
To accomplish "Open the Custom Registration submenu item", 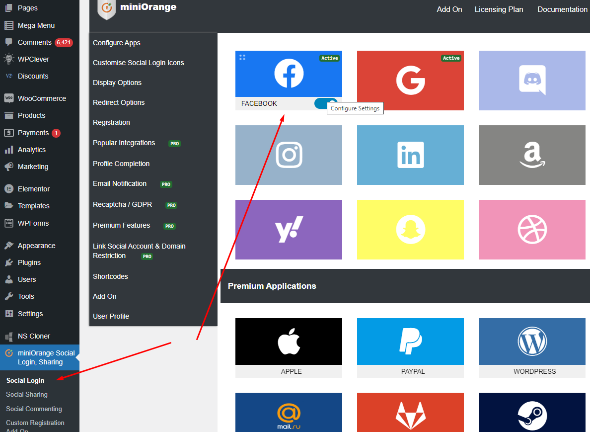I will pos(35,427).
